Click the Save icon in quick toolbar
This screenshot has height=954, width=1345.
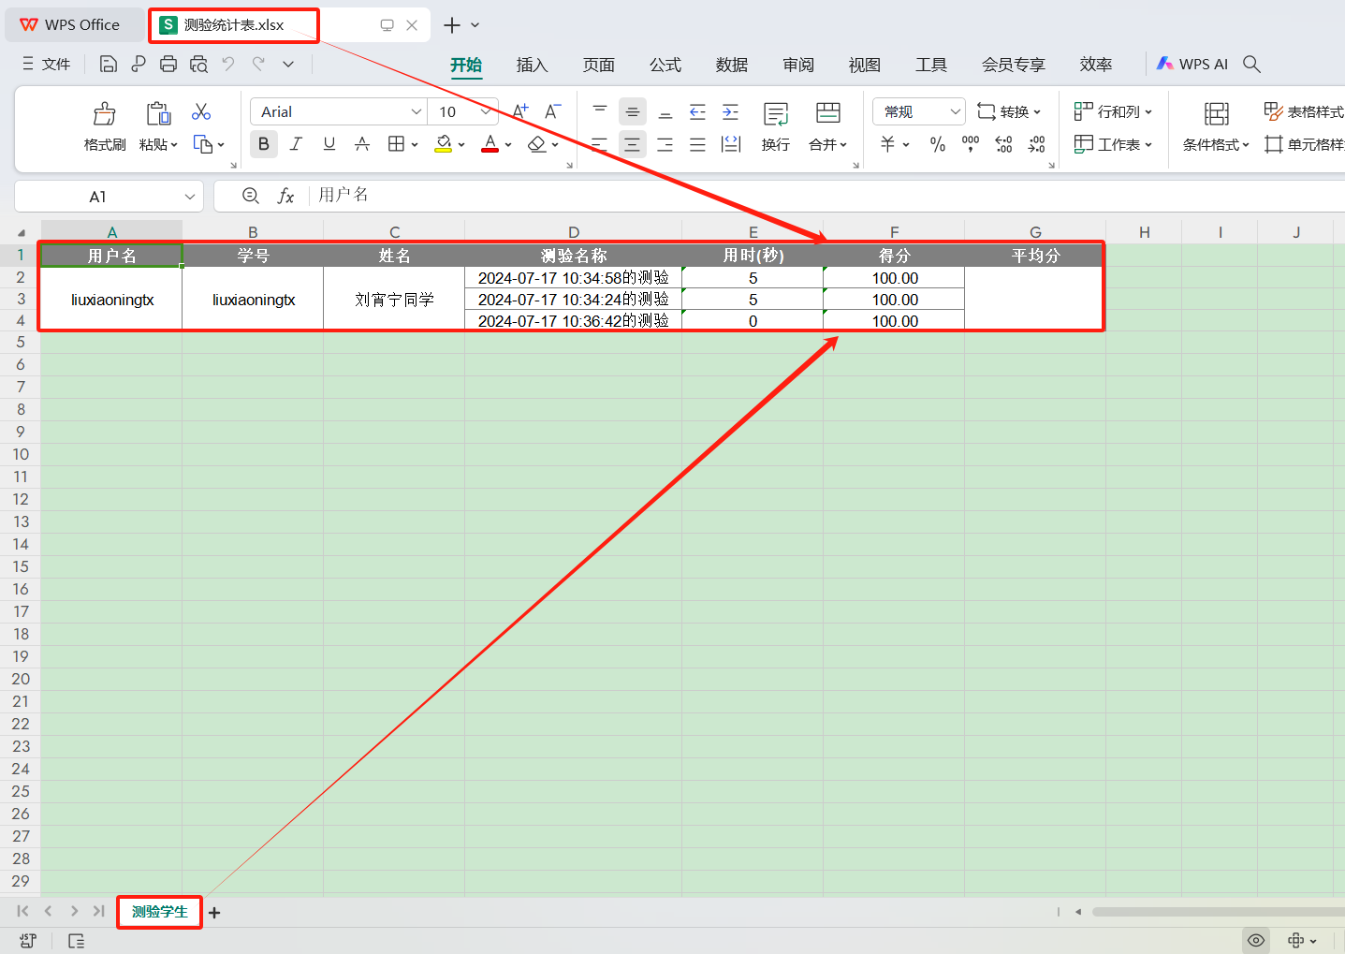pyautogui.click(x=109, y=64)
